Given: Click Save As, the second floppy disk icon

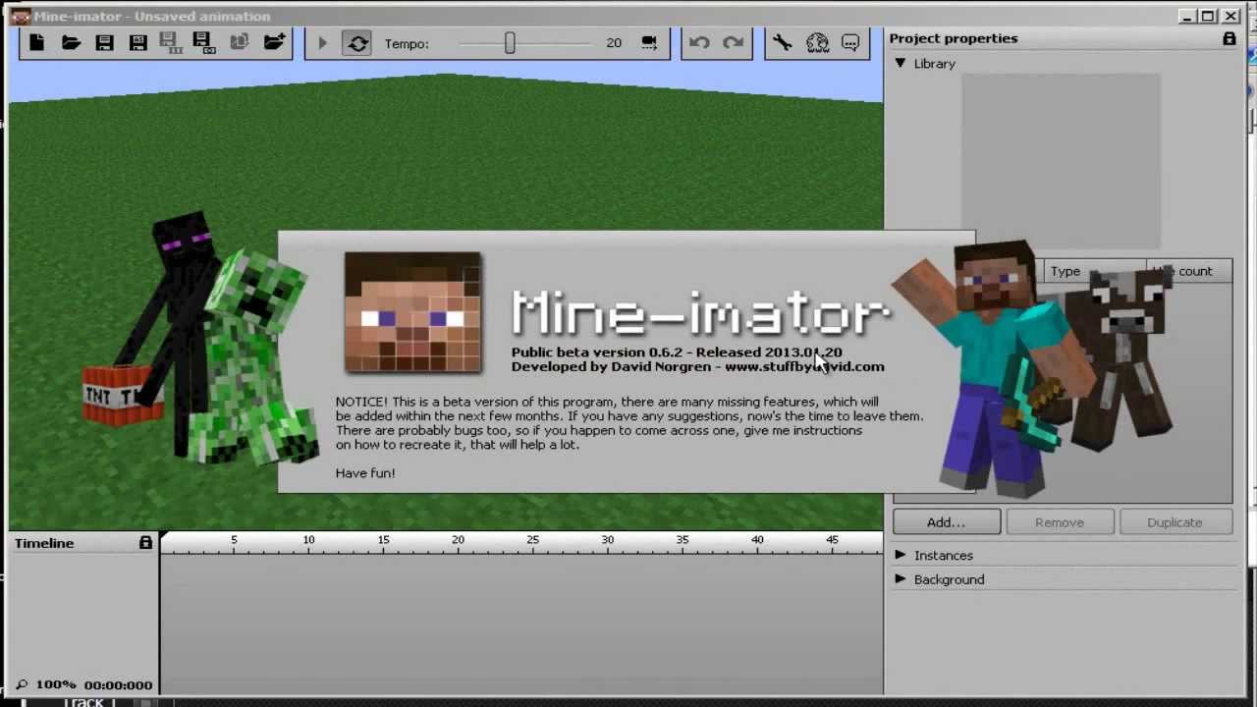Looking at the screenshot, I should tap(137, 42).
